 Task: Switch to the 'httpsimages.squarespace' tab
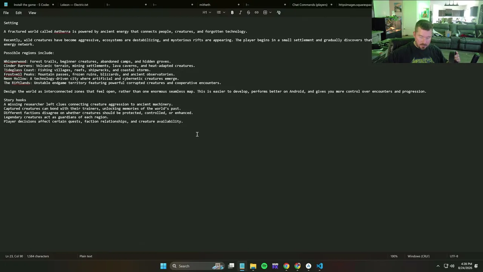(355, 5)
